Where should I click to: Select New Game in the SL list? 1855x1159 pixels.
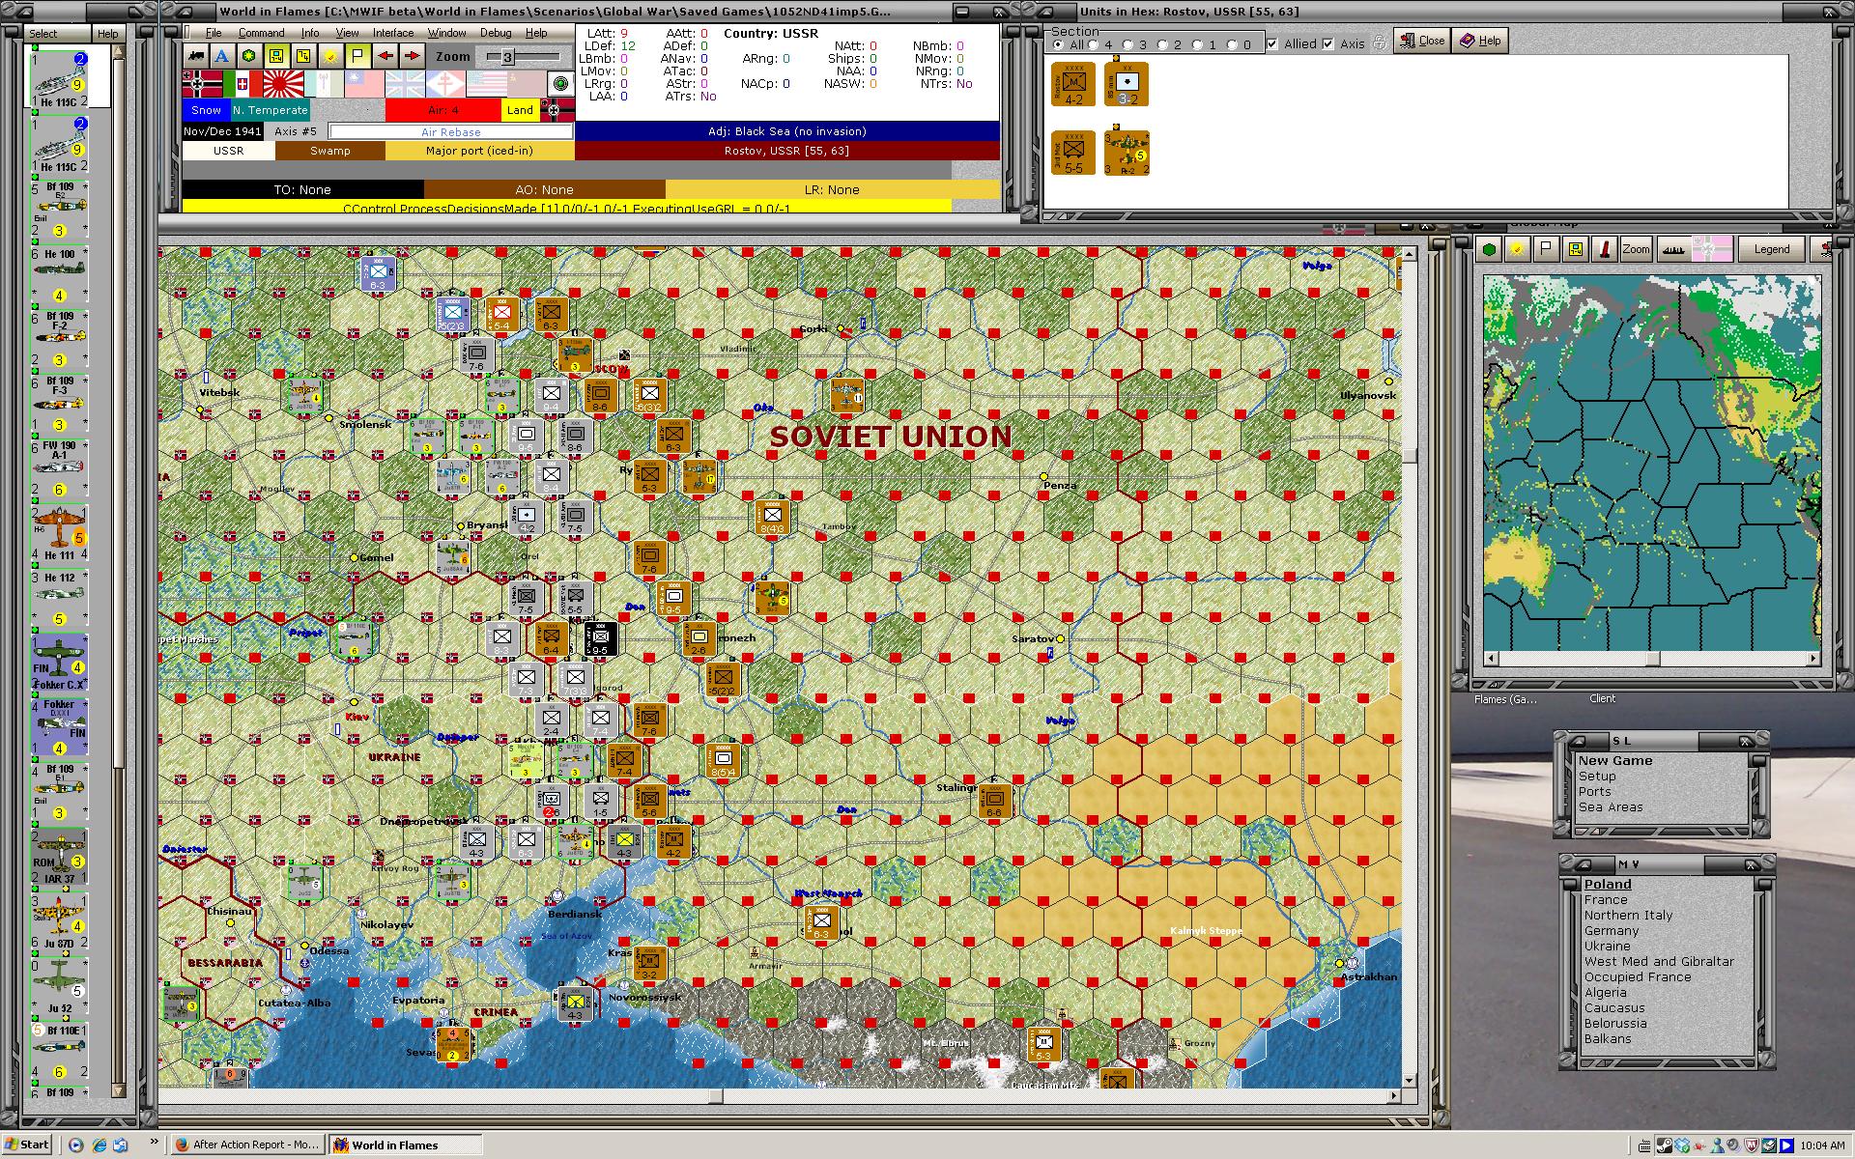coord(1615,761)
